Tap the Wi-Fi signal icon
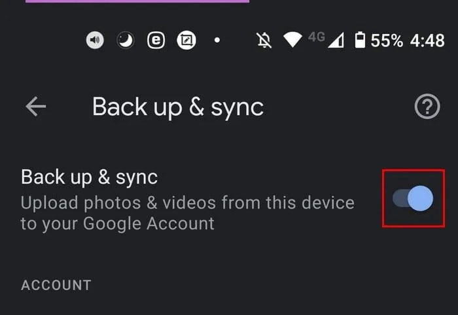Viewport: 458px width, 315px height. point(292,41)
